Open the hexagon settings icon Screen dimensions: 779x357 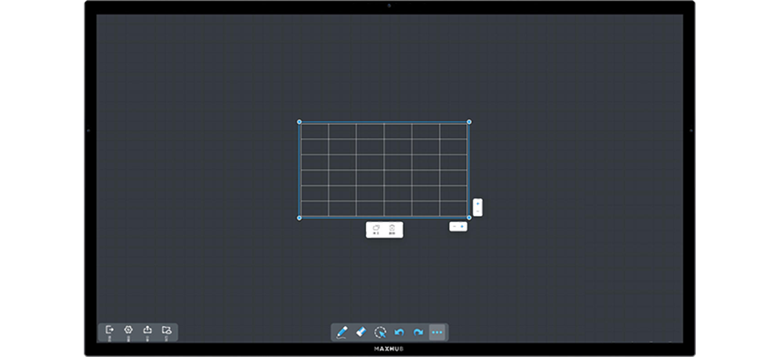128,330
